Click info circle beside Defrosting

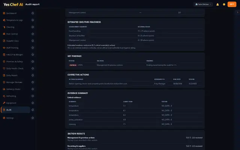(33, 96)
